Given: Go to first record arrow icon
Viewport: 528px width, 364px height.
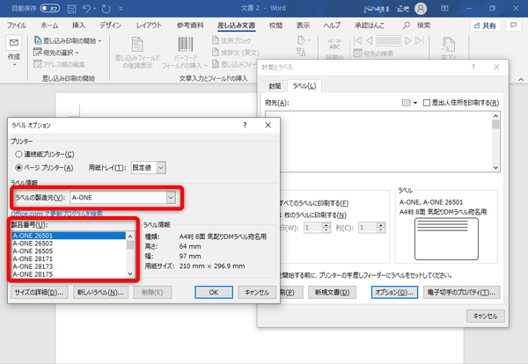Looking at the screenshot, I should tap(357, 40).
